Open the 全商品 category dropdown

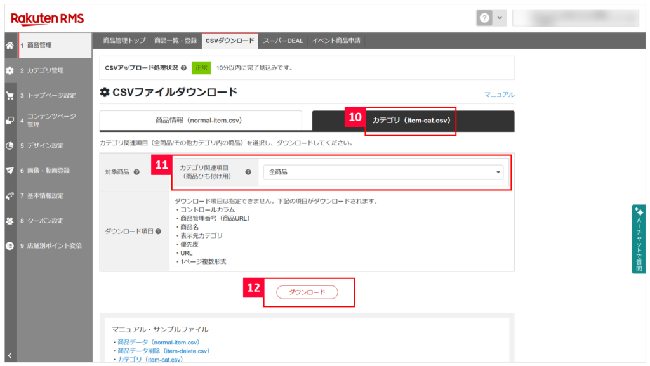[383, 172]
